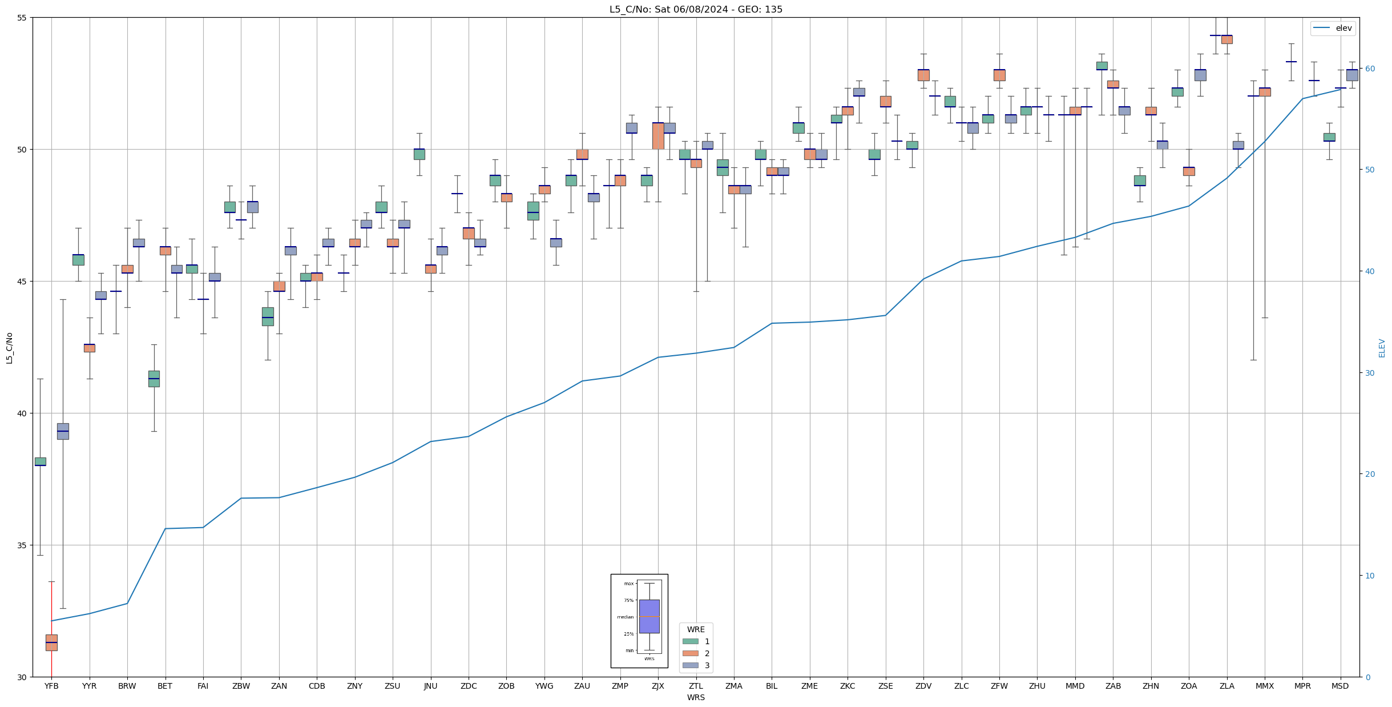
Task: Select the ZLC station tick label
Action: pos(961,686)
